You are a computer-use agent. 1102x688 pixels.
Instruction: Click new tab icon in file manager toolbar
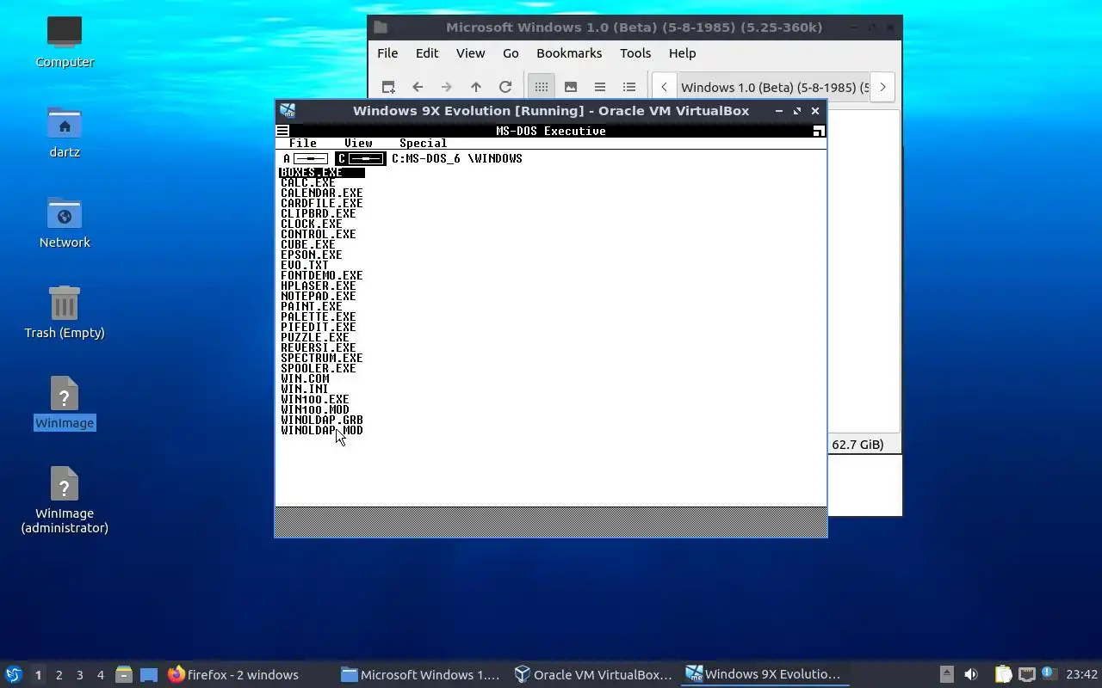[388, 87]
